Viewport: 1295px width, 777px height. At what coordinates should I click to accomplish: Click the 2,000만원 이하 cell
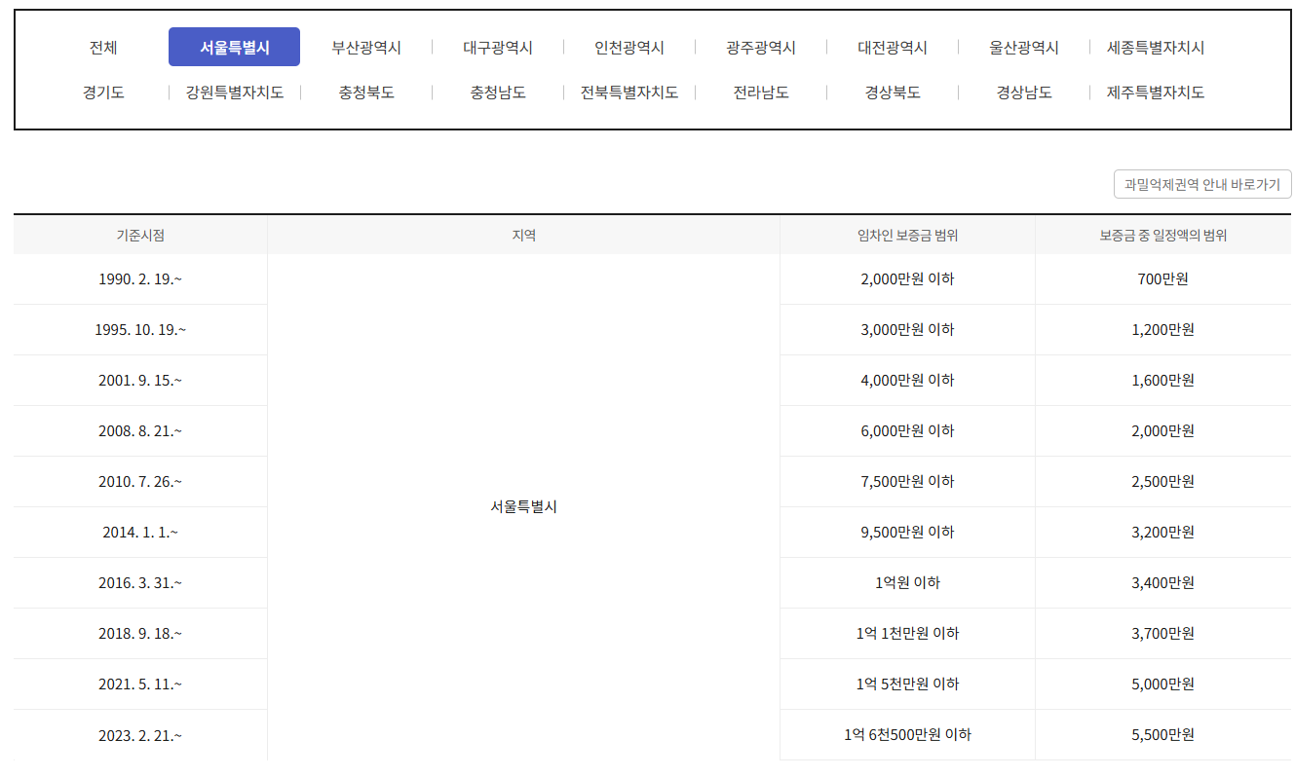point(907,279)
